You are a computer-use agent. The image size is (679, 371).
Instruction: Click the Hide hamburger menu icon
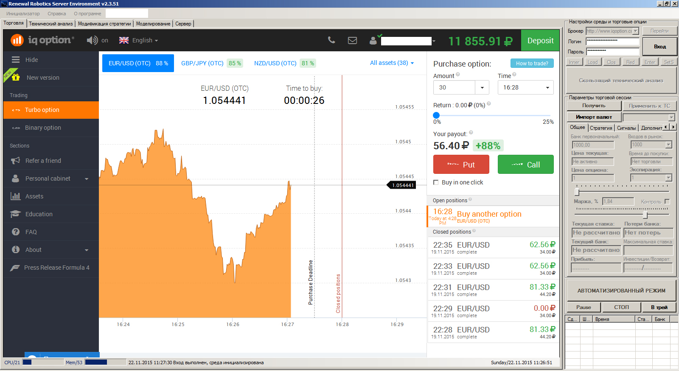pos(16,60)
